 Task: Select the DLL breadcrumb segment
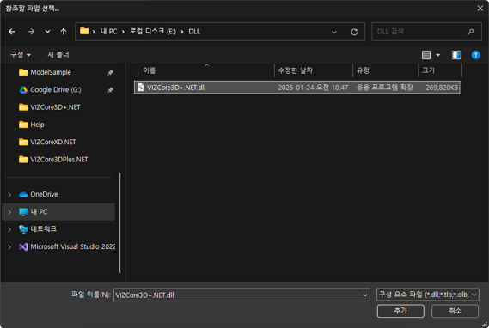pos(194,32)
